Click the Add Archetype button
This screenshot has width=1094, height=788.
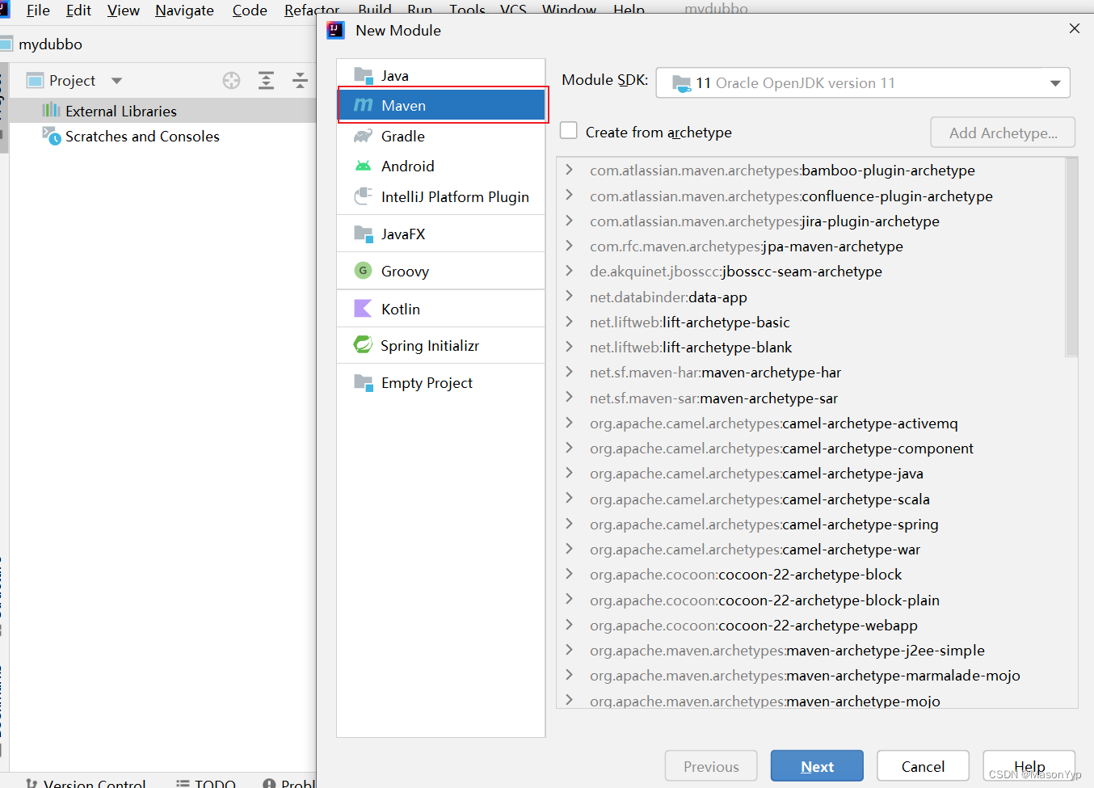point(1003,133)
